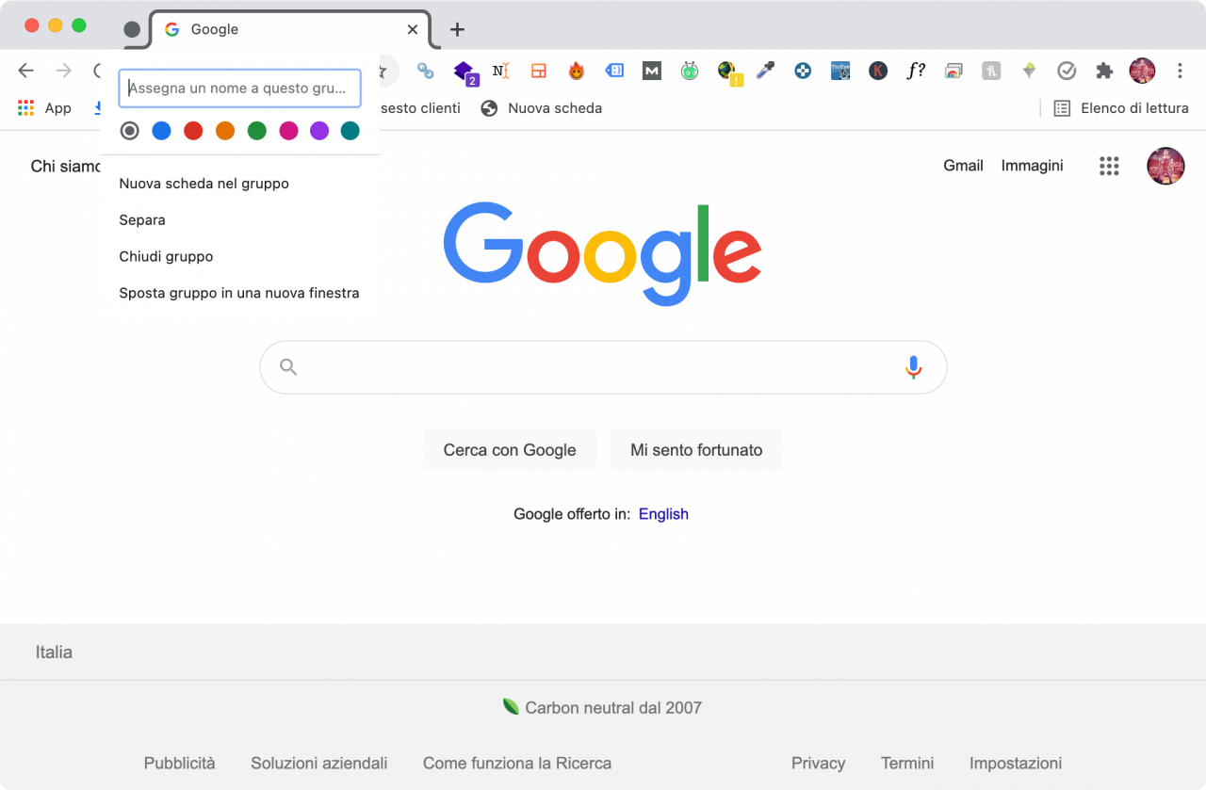Open the English language link
The width and height of the screenshot is (1206, 790).
point(663,514)
